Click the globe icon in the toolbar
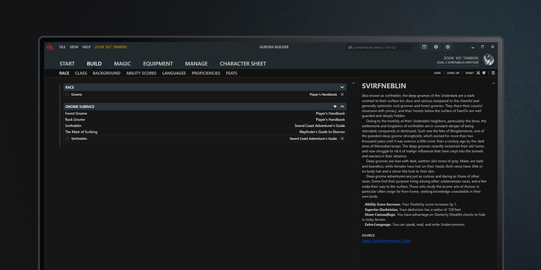Viewport: 541px width, 270px height. click(x=447, y=47)
